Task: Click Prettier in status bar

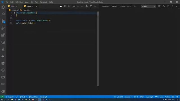Action: click(167, 97)
